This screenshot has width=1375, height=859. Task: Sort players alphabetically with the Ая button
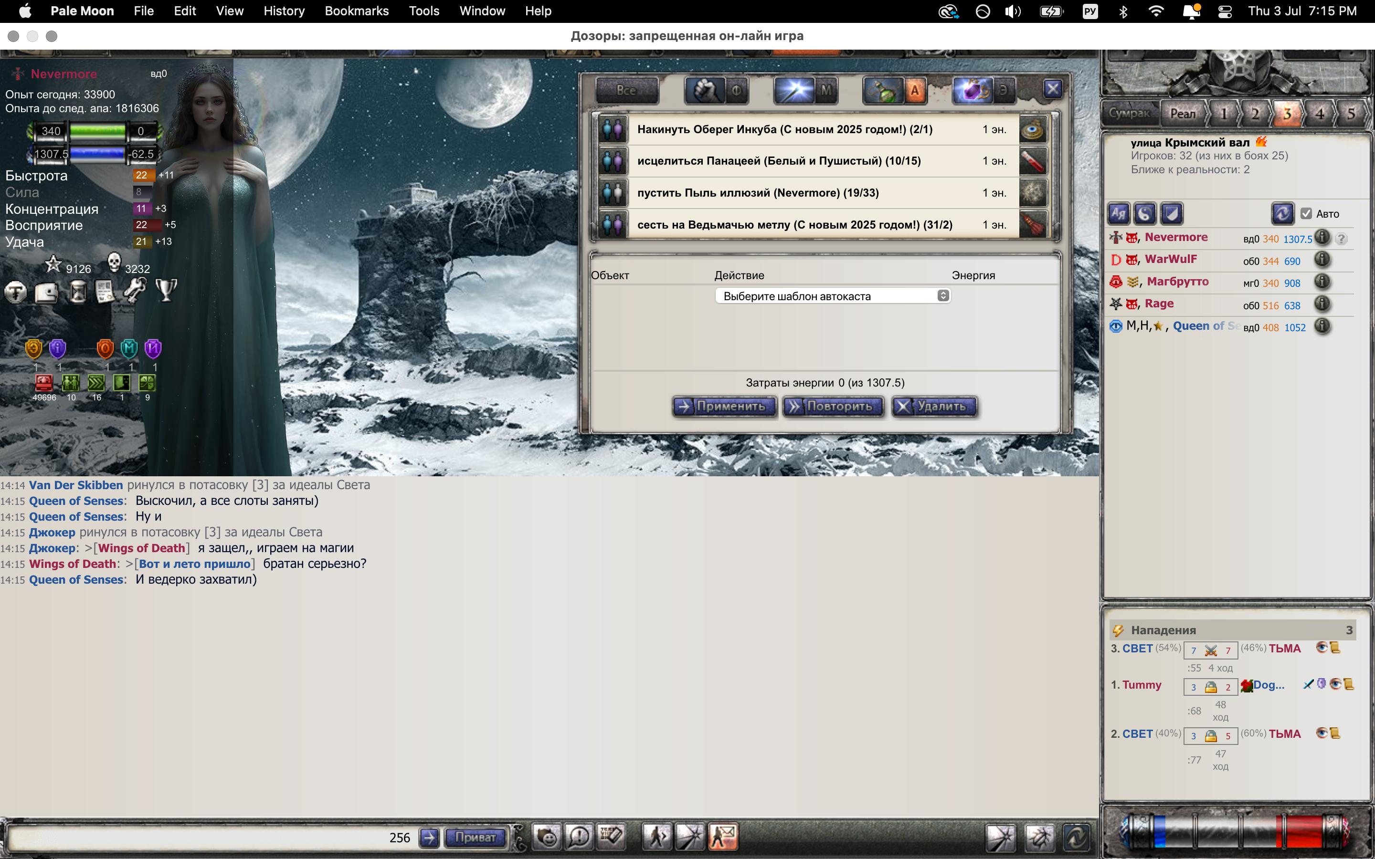tap(1119, 214)
